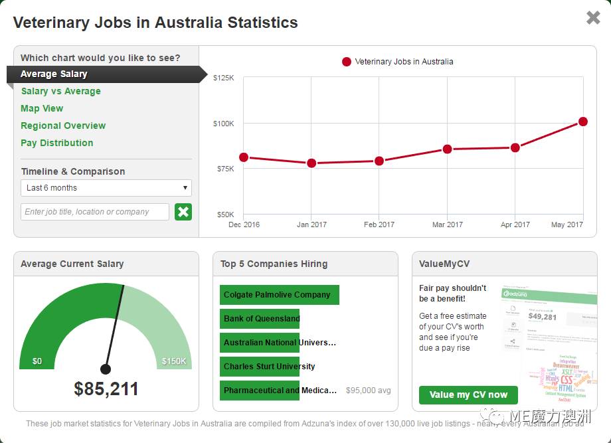Click the ValueMyCV panel heading
Image resolution: width=611 pixels, height=443 pixels.
pos(444,264)
